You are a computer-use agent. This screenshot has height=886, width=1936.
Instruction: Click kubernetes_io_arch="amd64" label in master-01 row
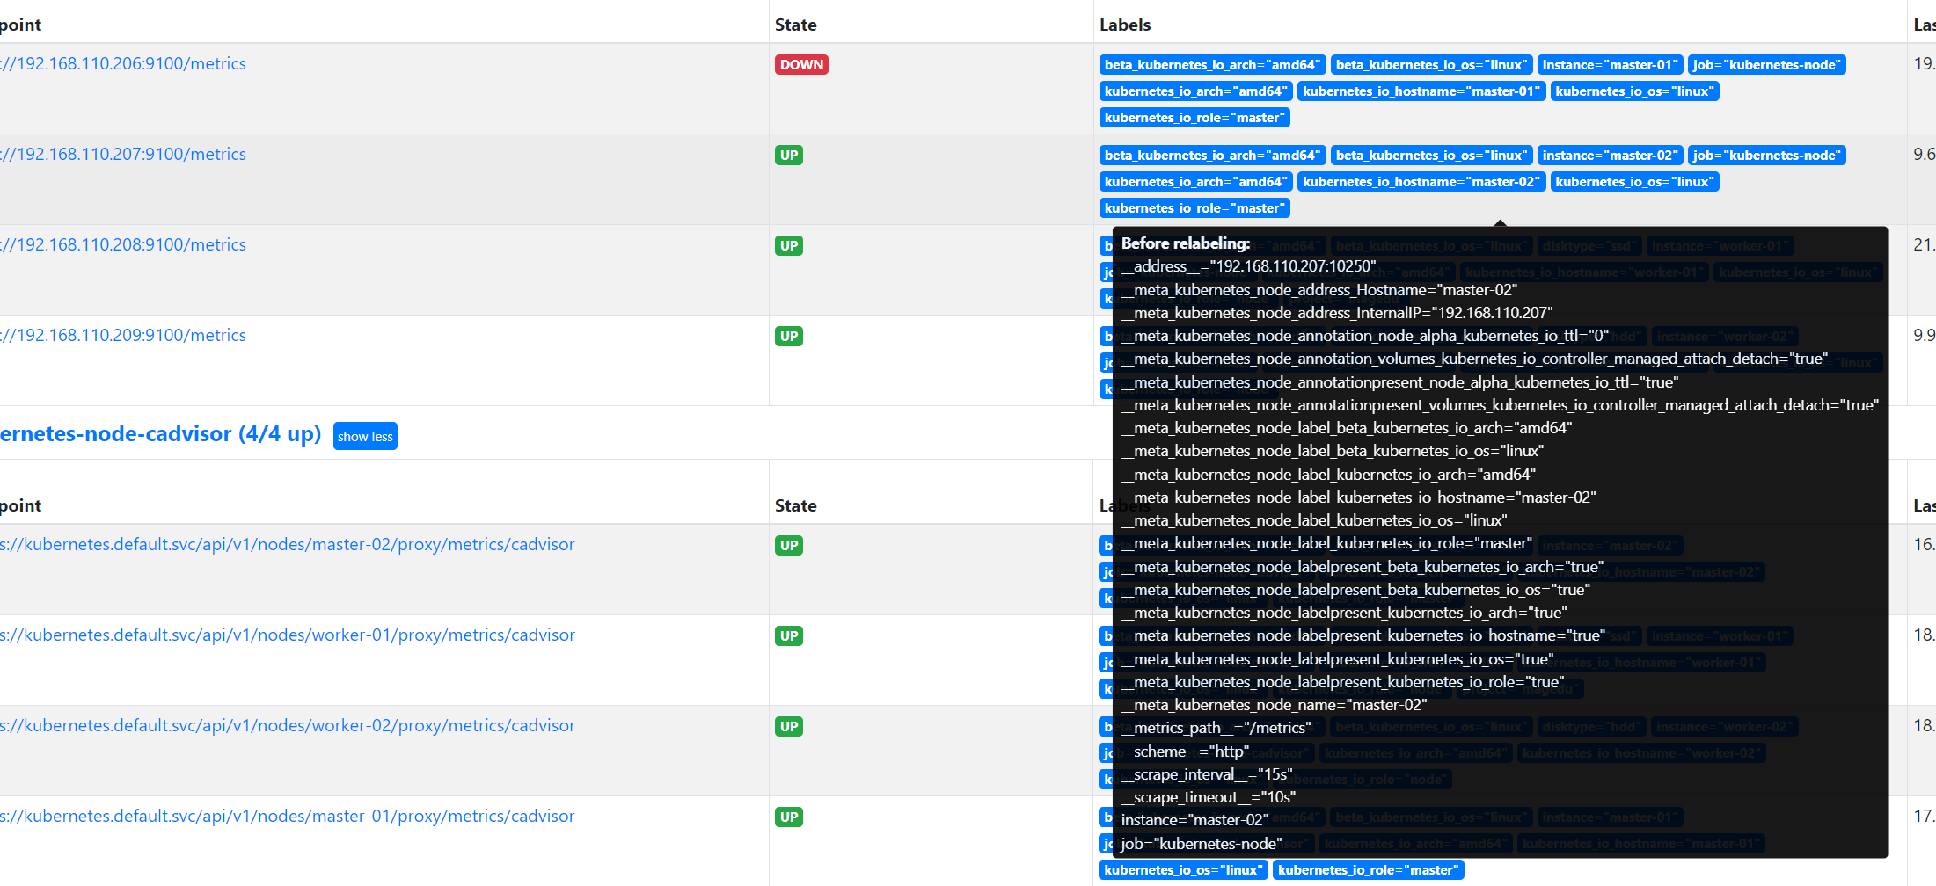pyautogui.click(x=1195, y=91)
